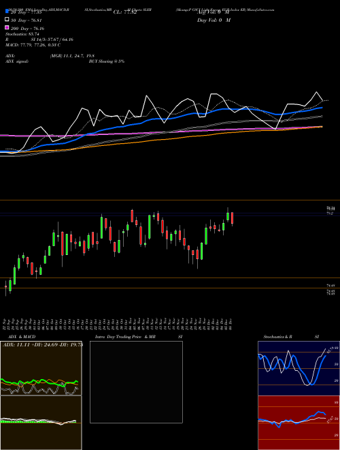Click the 'Stochastics & R' panel title
The image size is (340, 450).
tap(277, 337)
